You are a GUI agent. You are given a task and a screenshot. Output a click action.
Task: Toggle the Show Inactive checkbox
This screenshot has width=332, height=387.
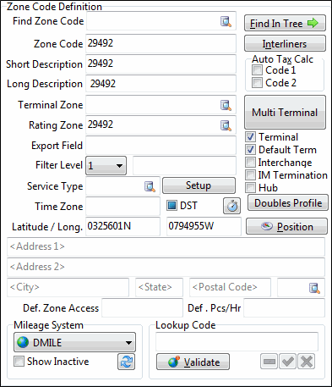[x=19, y=362]
